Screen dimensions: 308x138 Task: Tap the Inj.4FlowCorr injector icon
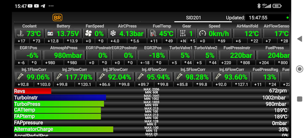click(140, 77)
